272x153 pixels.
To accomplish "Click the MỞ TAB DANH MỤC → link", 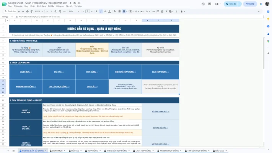I will tap(160, 112).
